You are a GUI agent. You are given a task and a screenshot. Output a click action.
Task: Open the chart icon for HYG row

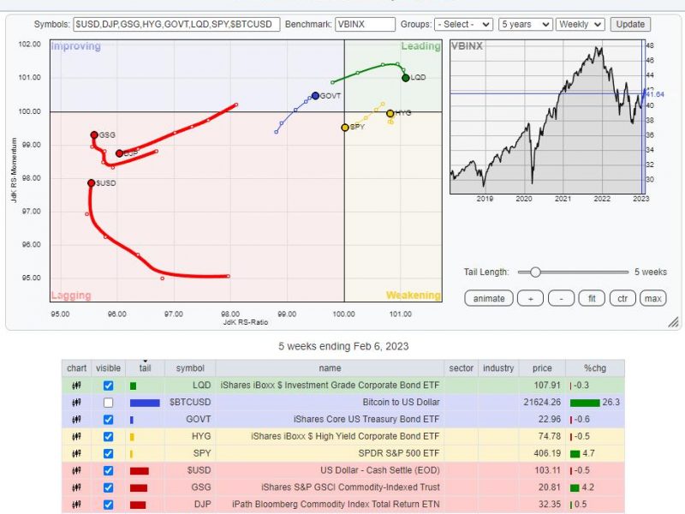tap(76, 437)
